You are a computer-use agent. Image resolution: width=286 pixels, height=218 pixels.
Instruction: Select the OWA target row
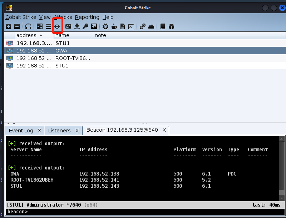pyautogui.click(x=145, y=51)
